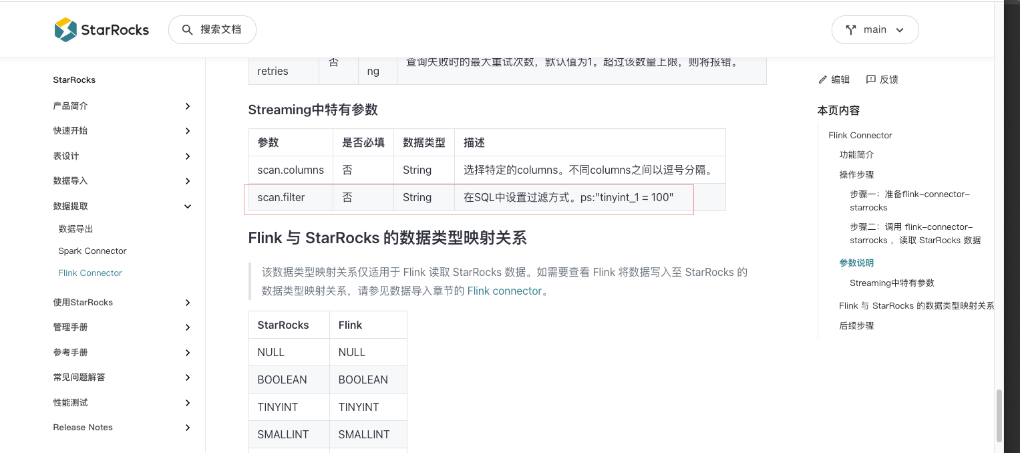Viewport: 1020px width, 453px height.
Task: Click the 描述 column header
Action: (x=590, y=142)
